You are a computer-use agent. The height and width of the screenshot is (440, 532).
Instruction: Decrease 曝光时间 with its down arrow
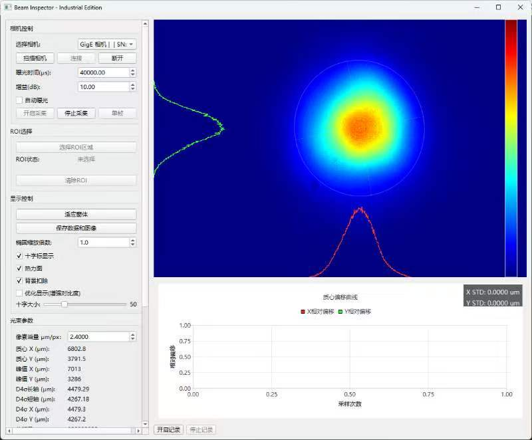132,74
